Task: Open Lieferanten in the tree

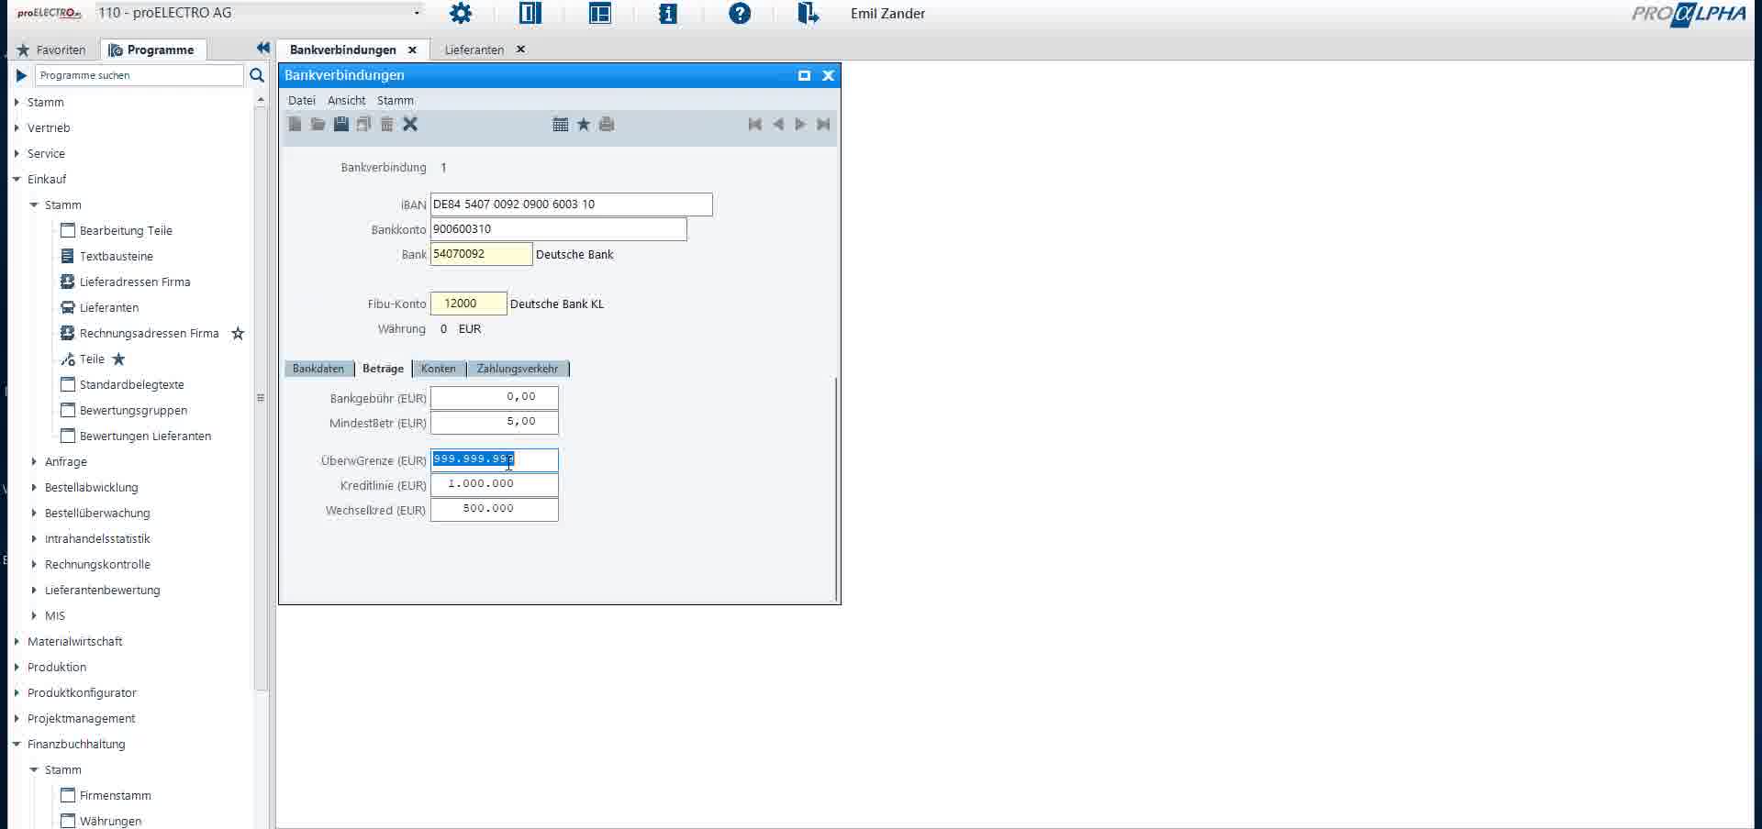Action: 109,307
